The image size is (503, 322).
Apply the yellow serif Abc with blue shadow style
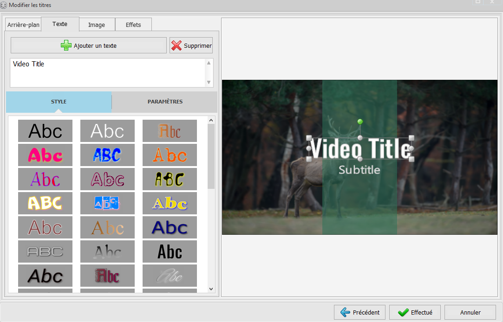coord(170,203)
